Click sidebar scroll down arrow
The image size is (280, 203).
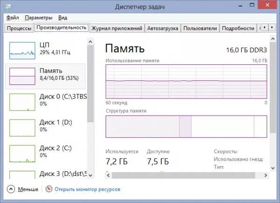91,175
